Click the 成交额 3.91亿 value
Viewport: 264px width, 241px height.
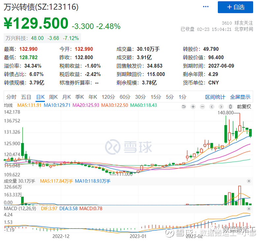click(144, 57)
